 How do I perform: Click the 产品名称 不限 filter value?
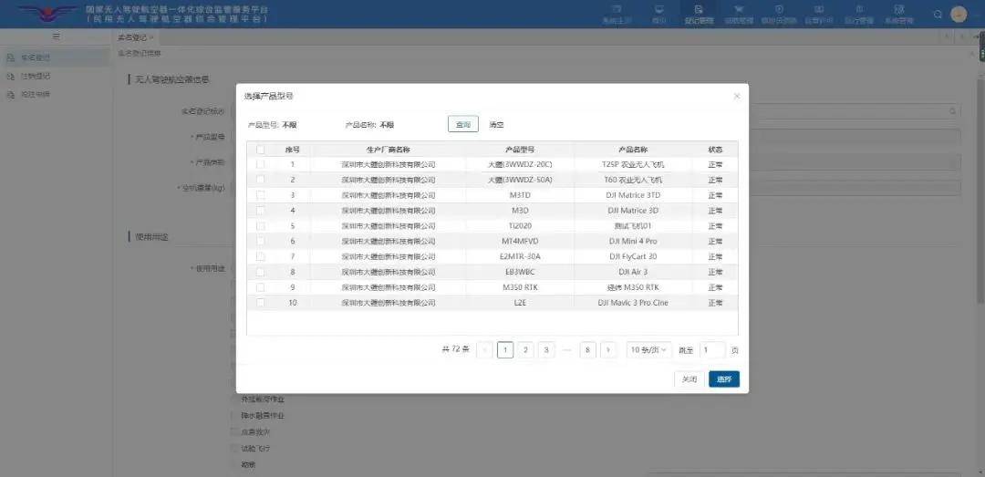[387, 125]
